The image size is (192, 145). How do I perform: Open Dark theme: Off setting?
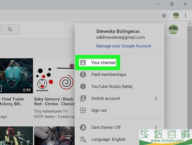tap(119, 127)
